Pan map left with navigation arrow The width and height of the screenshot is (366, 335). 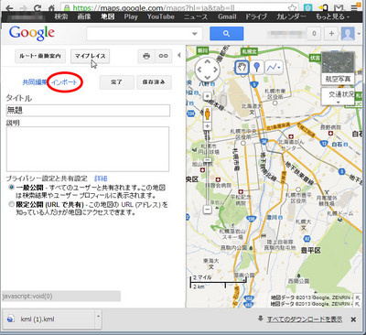pos(199,70)
